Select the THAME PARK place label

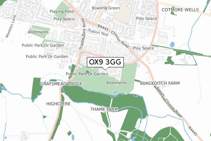click(104, 109)
